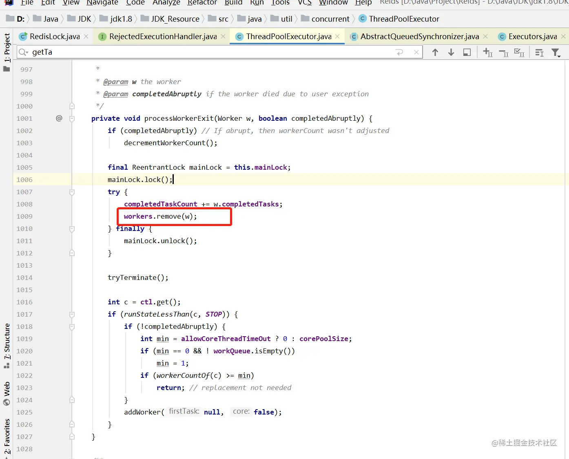Click fold end marker at line 1024

tap(72, 400)
